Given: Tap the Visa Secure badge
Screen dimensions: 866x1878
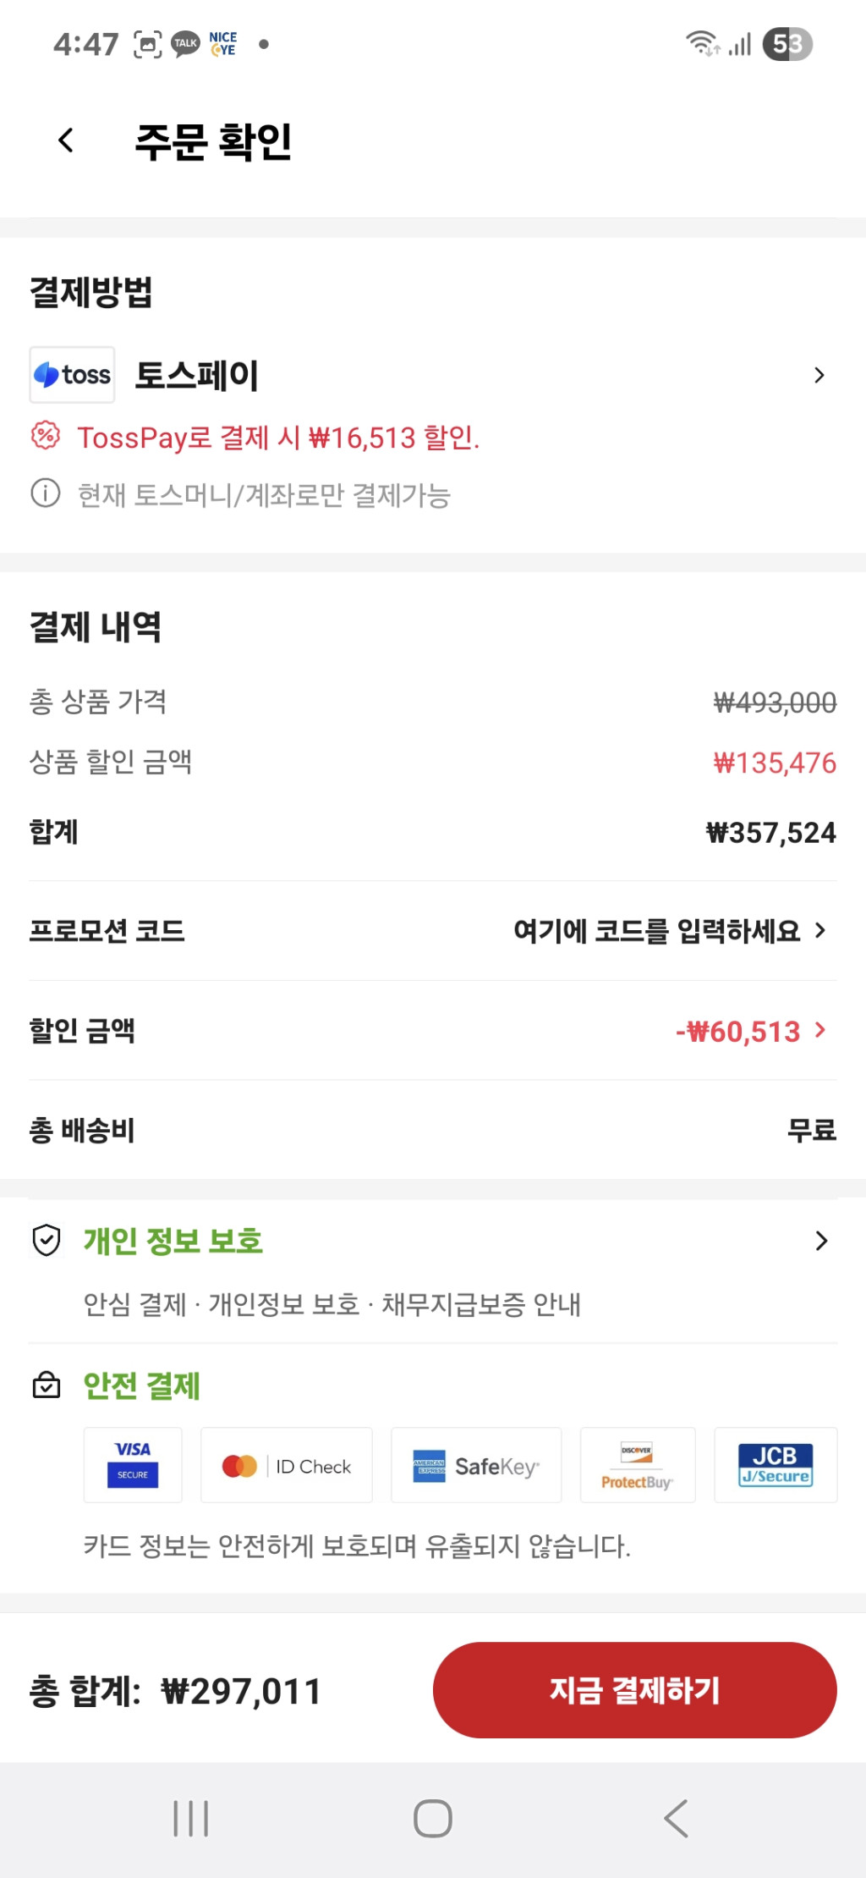Looking at the screenshot, I should pyautogui.click(x=133, y=1465).
